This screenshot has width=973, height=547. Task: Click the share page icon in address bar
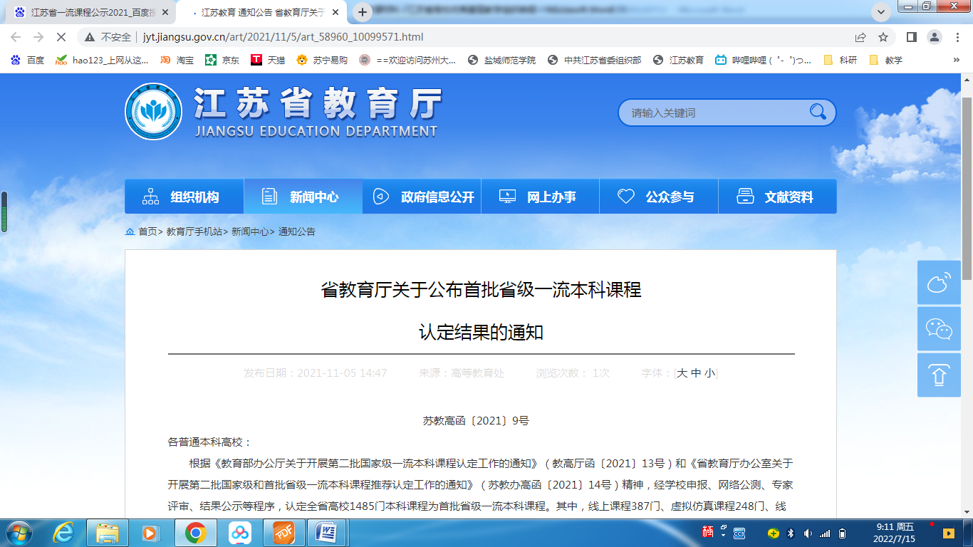860,37
